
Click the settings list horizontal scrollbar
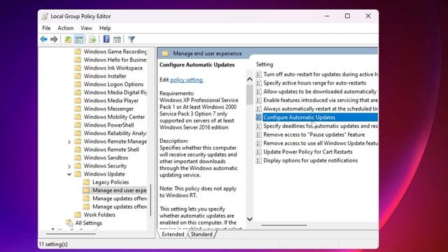coord(284,225)
